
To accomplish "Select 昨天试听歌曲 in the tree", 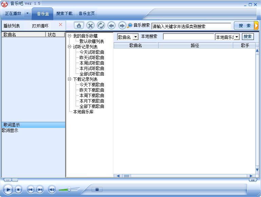I will (92, 58).
